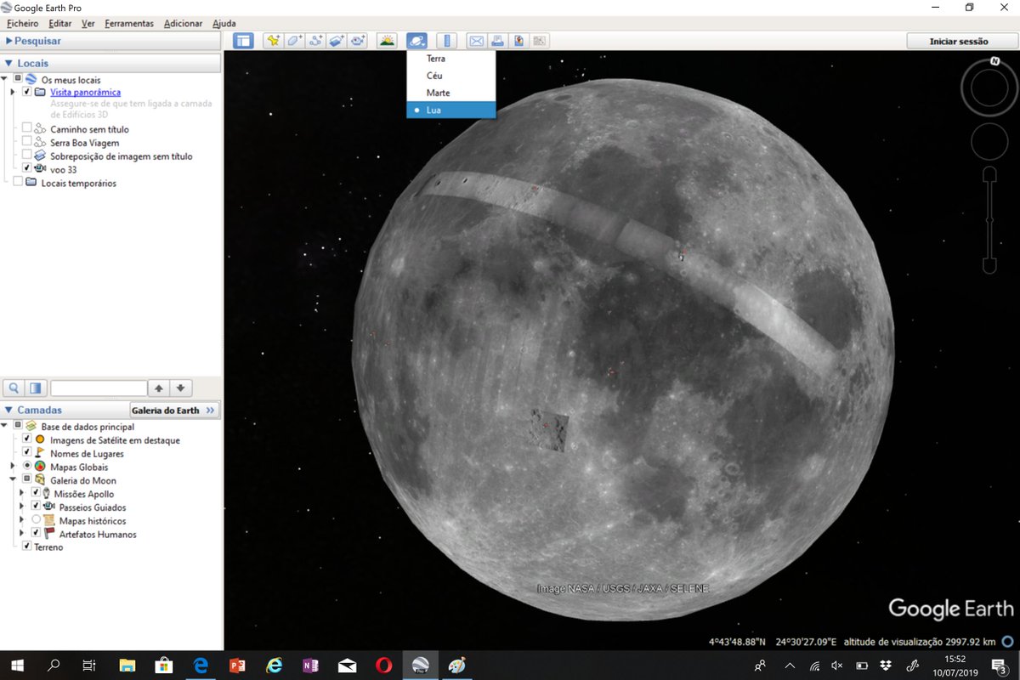Open the Adicionar menu
The height and width of the screenshot is (680, 1020).
[x=183, y=23]
